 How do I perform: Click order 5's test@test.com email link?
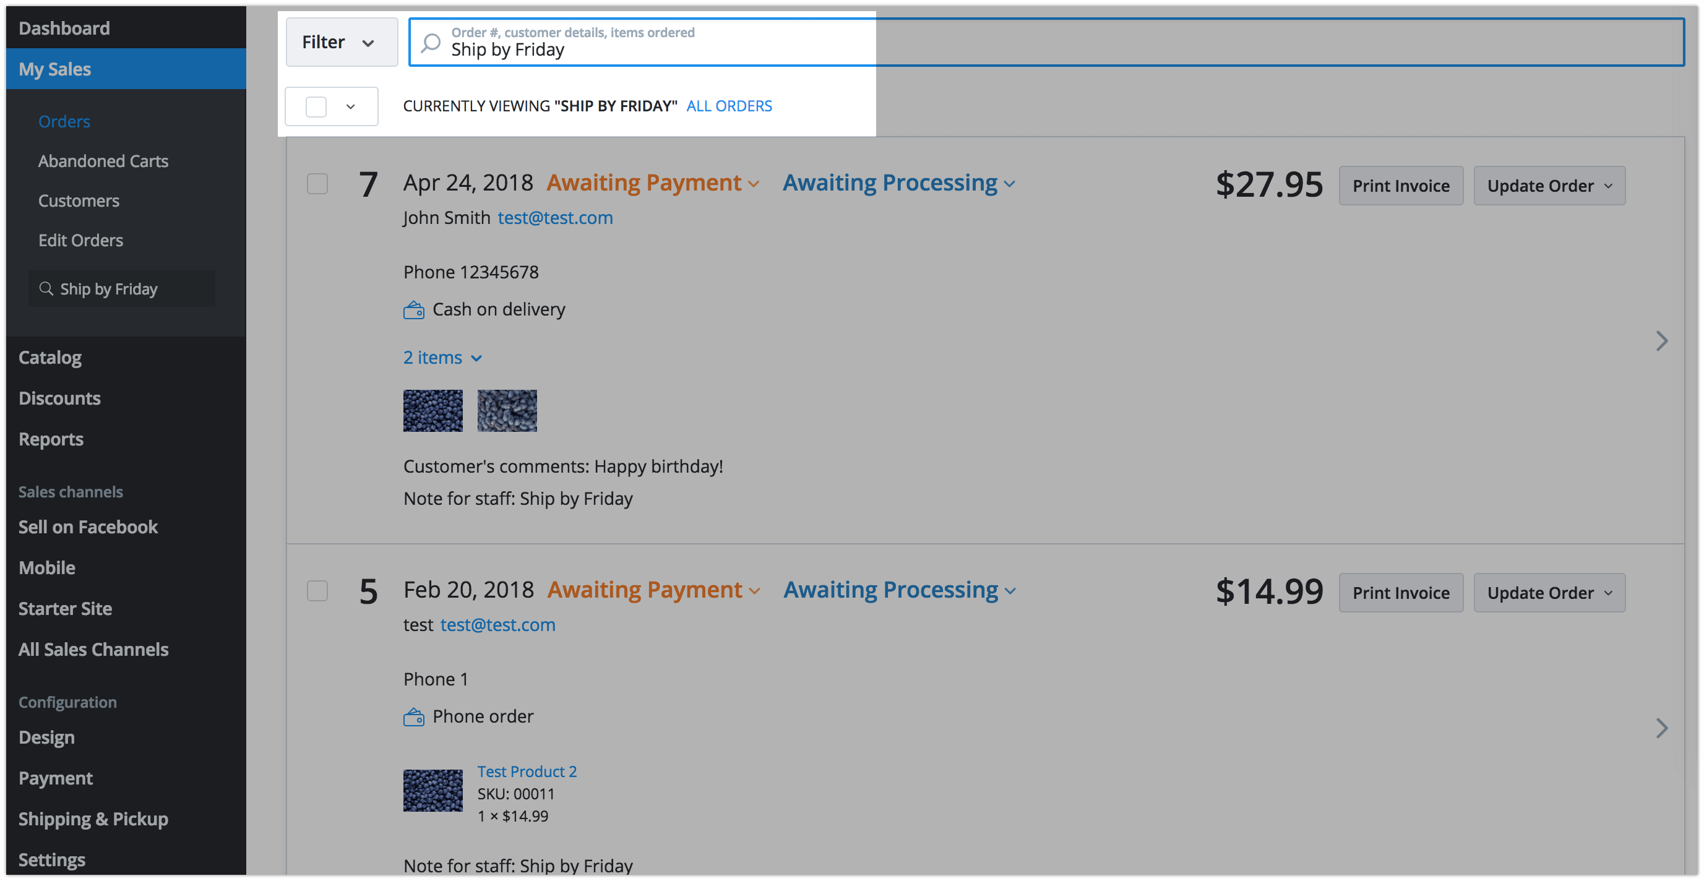(497, 624)
